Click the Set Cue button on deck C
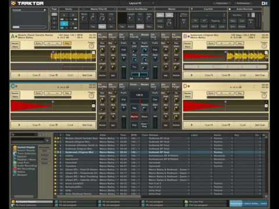The height and width of the screenshot is (209, 279). coord(87,125)
